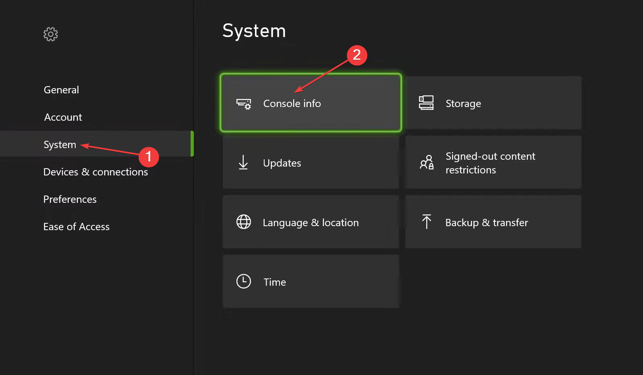Screen dimensions: 643x375
Task: Go to Preferences in sidebar
Action: [x=70, y=199]
